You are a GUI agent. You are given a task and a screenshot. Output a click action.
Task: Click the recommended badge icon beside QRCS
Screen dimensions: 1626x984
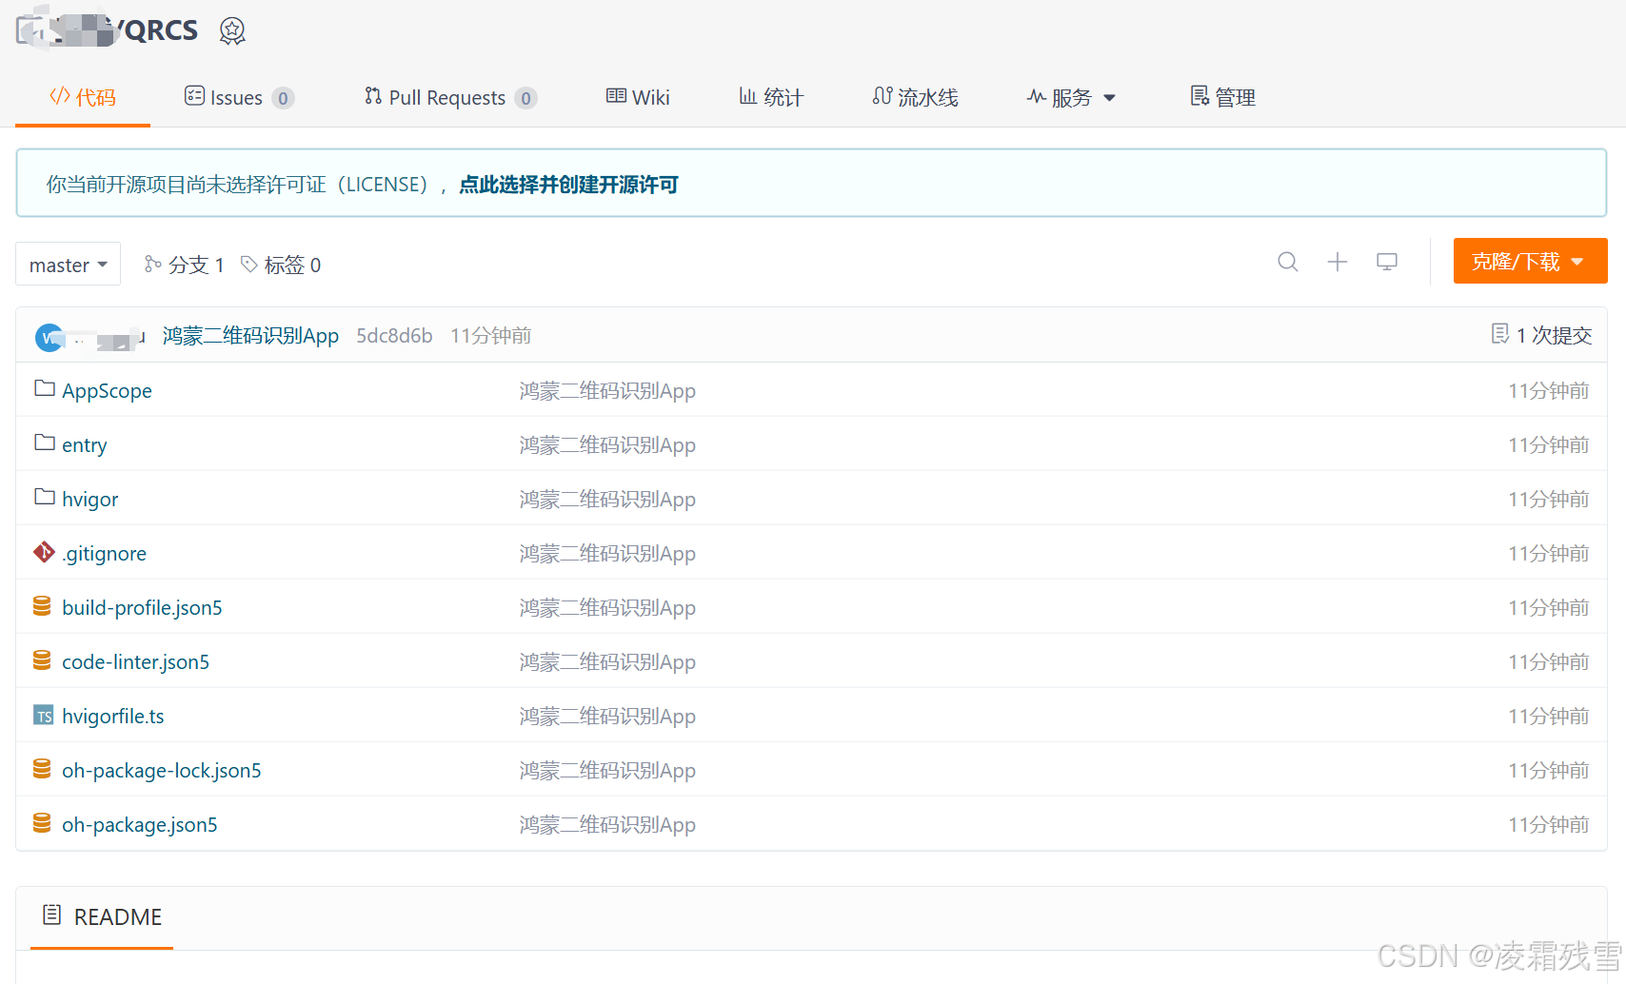tap(232, 31)
